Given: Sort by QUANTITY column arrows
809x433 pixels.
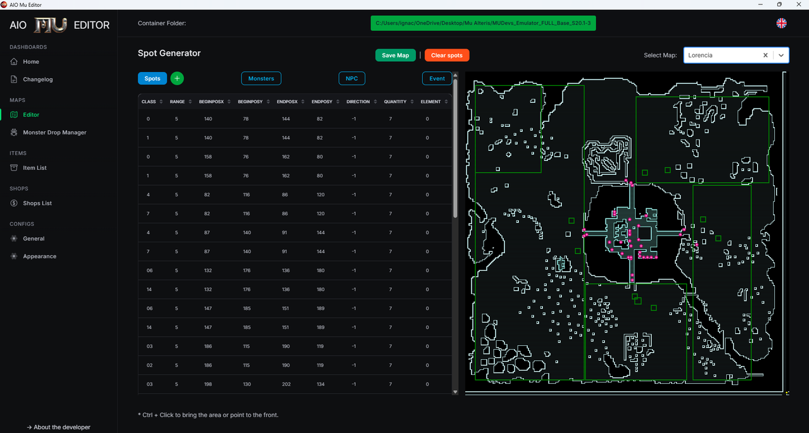Looking at the screenshot, I should point(411,102).
